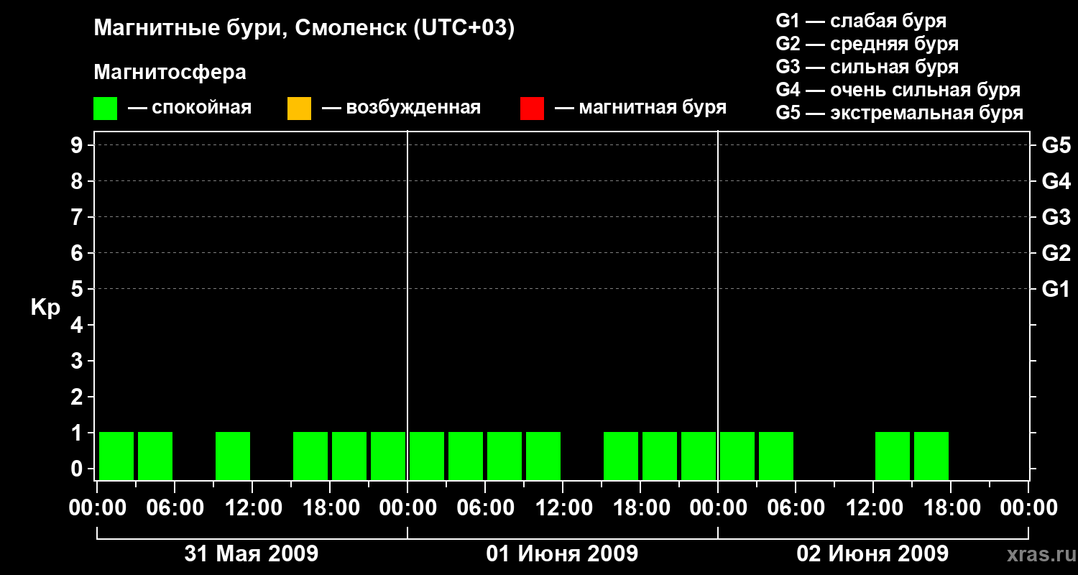Click the 'G5 — экстремальная буря' legend entry
The height and width of the screenshot is (575, 1078).
pos(900,114)
